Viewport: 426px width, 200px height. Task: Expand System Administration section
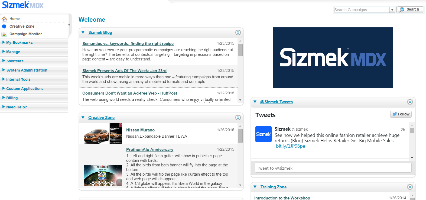(27, 70)
